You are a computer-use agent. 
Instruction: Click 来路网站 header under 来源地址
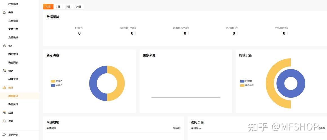click(51, 129)
